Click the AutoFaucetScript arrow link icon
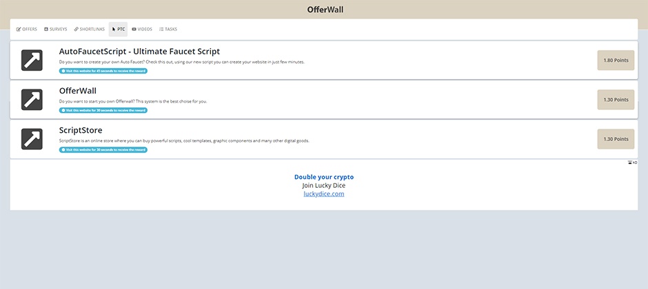The image size is (648, 289). point(32,60)
